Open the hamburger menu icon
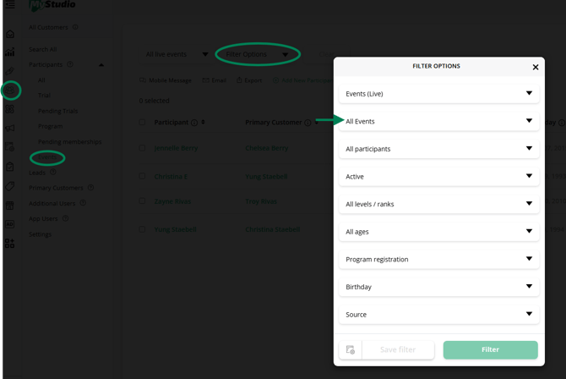566x379 pixels. 10,5
